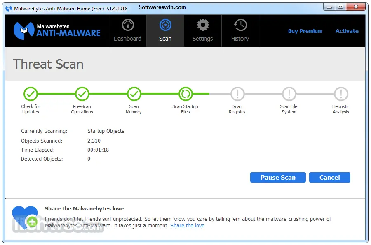The image size is (371, 245).
Task: Click the Scan Registry pending step icon
Action: coord(237,94)
